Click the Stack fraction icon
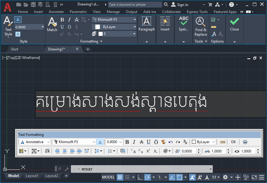Viewport: 267px width, 183px height. pos(185,141)
